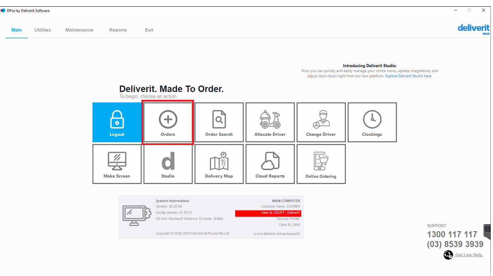Open the Maintenance tab

79,30
